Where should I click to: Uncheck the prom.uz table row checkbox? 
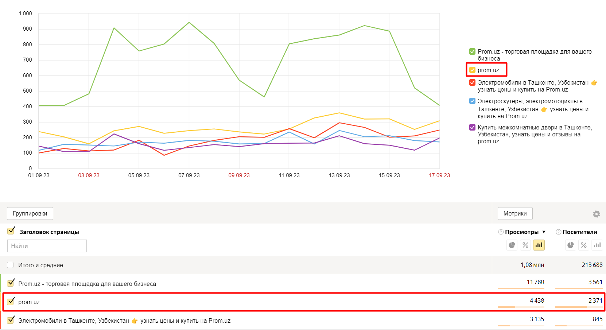pyautogui.click(x=11, y=301)
